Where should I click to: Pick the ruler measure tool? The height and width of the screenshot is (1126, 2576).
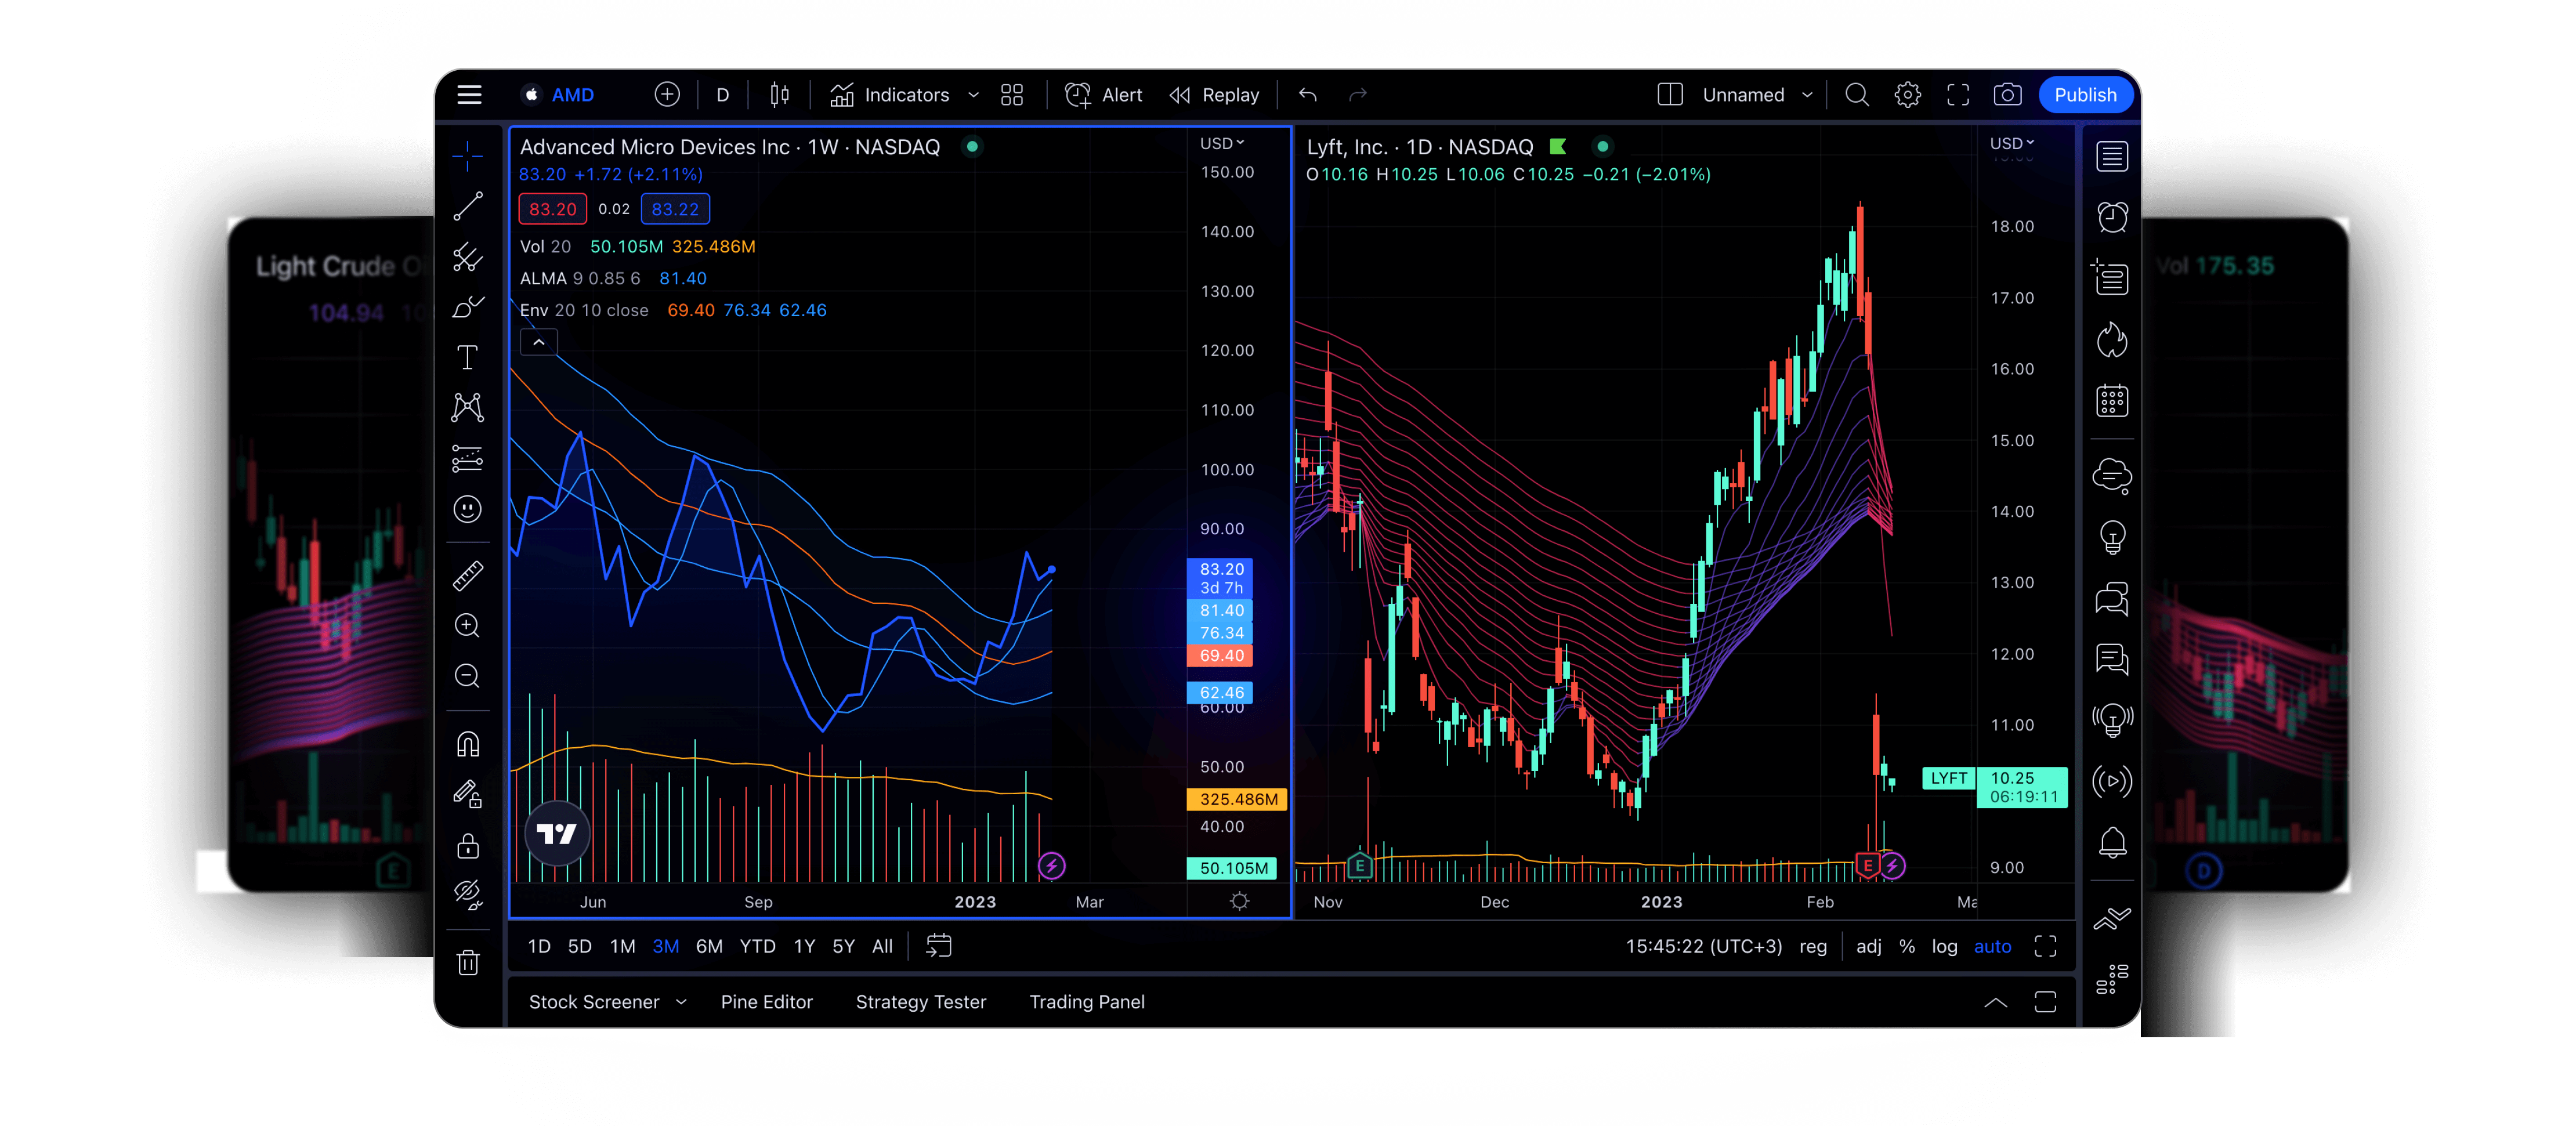pos(467,575)
